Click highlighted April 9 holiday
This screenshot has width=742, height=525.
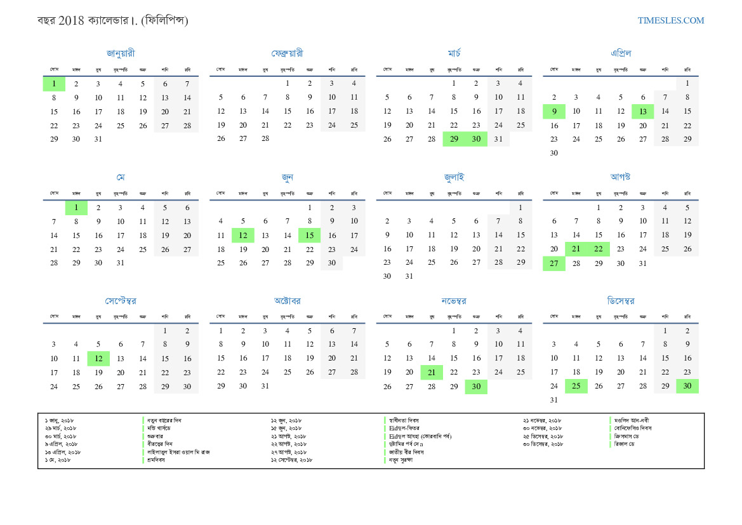pyautogui.click(x=553, y=112)
